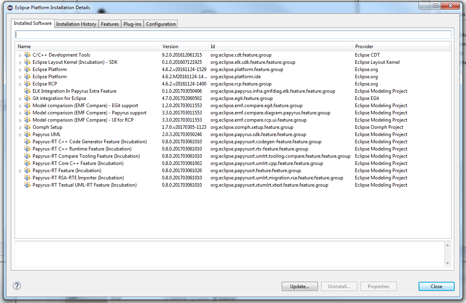Viewport: 466px width, 303px height.
Task: Switch to the Plug-ins tab
Action: coord(132,24)
